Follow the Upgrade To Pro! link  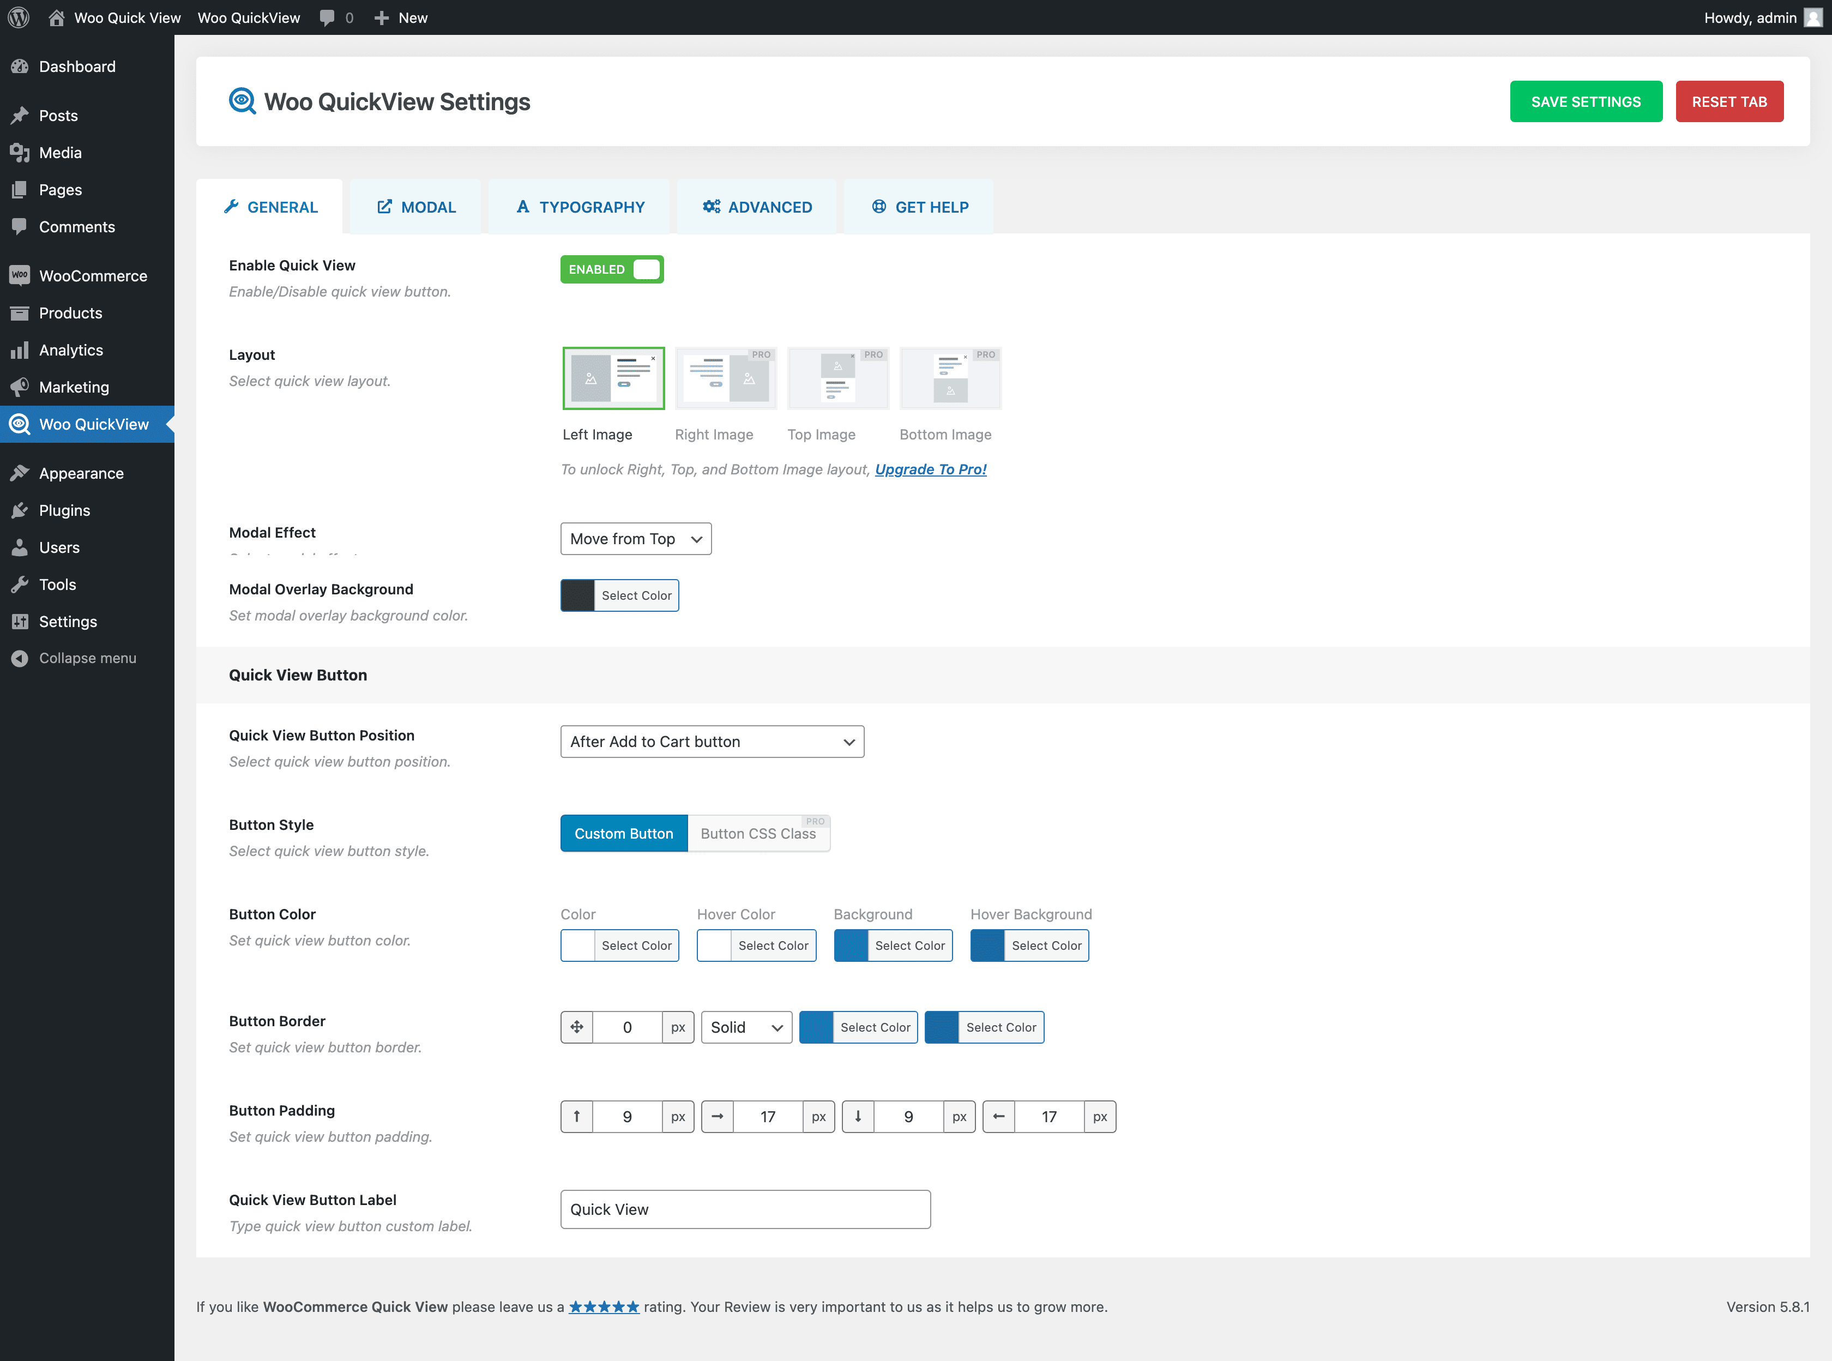tap(931, 469)
